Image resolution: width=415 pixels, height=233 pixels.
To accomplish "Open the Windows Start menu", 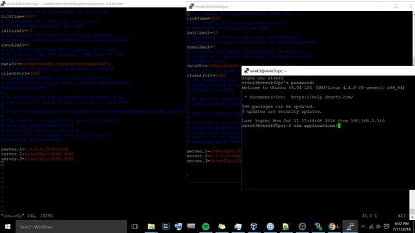I will click(7, 227).
